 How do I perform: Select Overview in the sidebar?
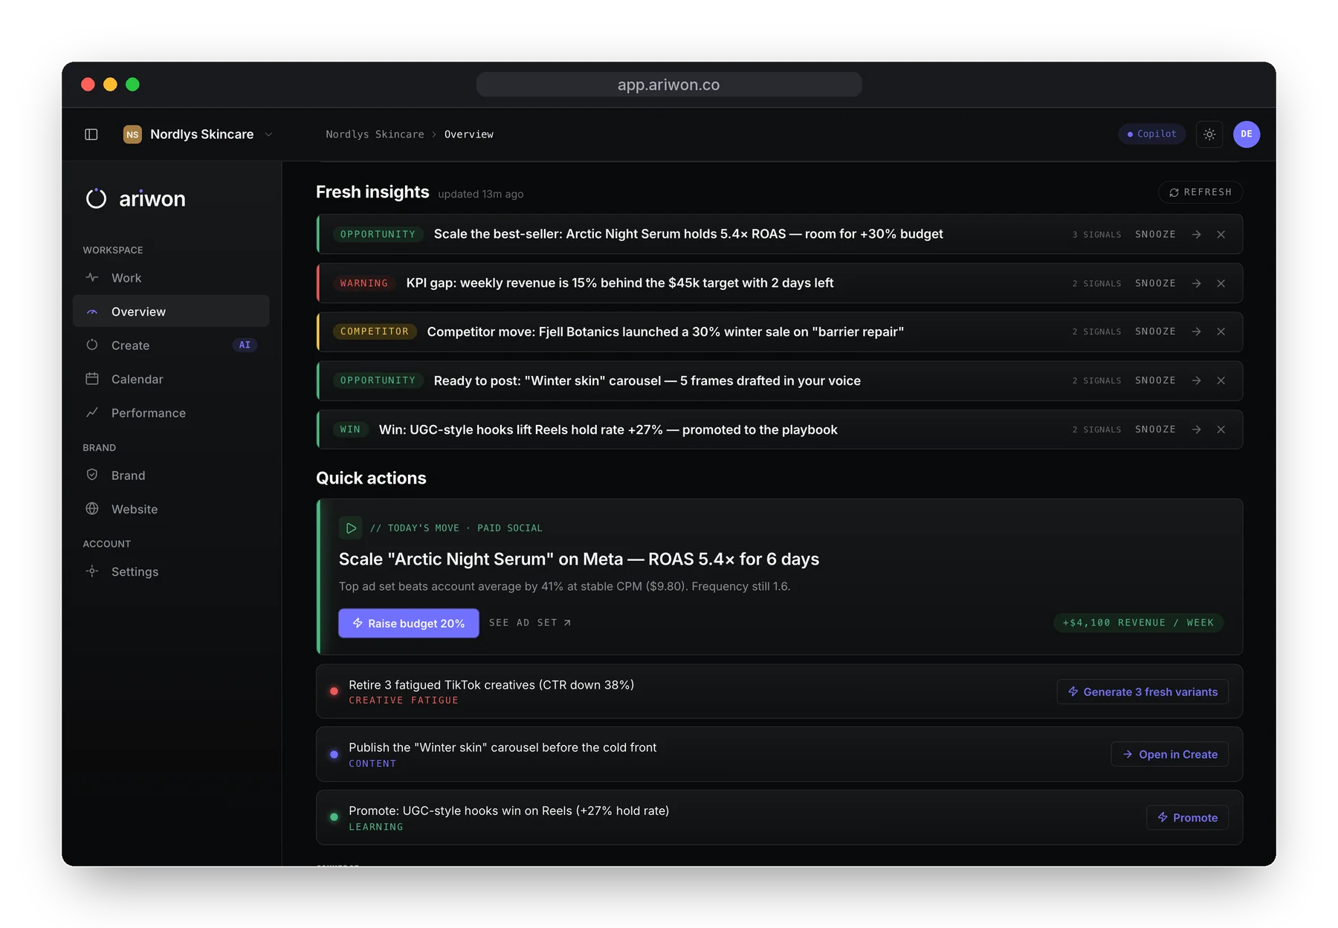pyautogui.click(x=171, y=311)
